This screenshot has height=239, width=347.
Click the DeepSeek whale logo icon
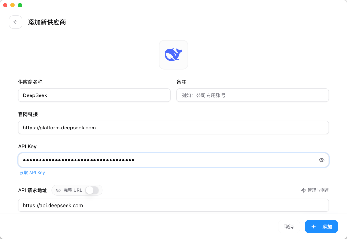[x=173, y=54]
